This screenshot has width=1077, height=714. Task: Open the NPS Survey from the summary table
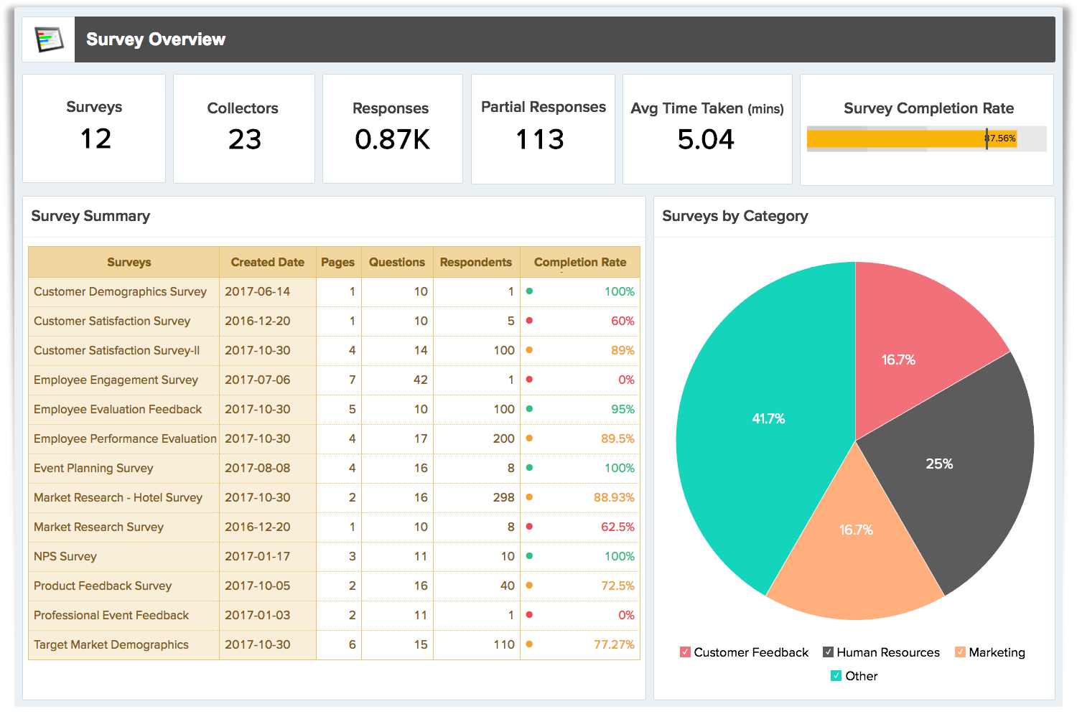point(65,556)
